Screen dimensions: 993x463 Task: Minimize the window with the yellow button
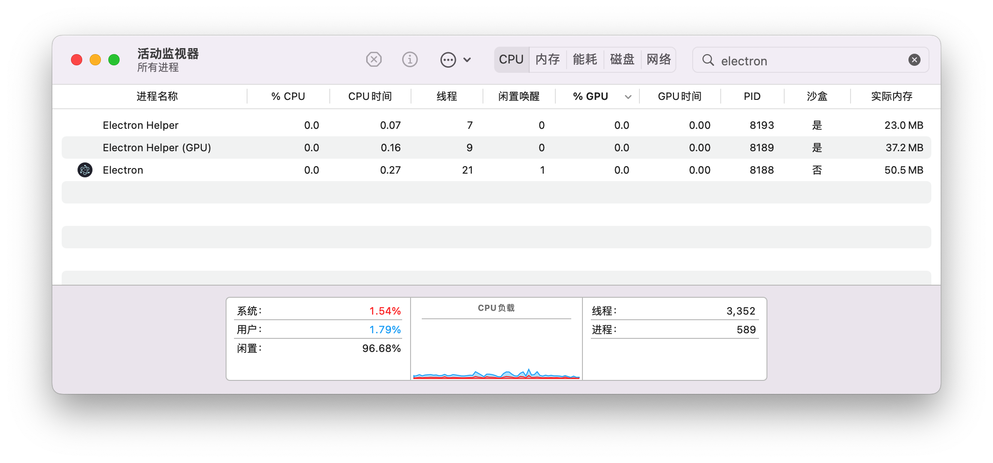pos(95,60)
